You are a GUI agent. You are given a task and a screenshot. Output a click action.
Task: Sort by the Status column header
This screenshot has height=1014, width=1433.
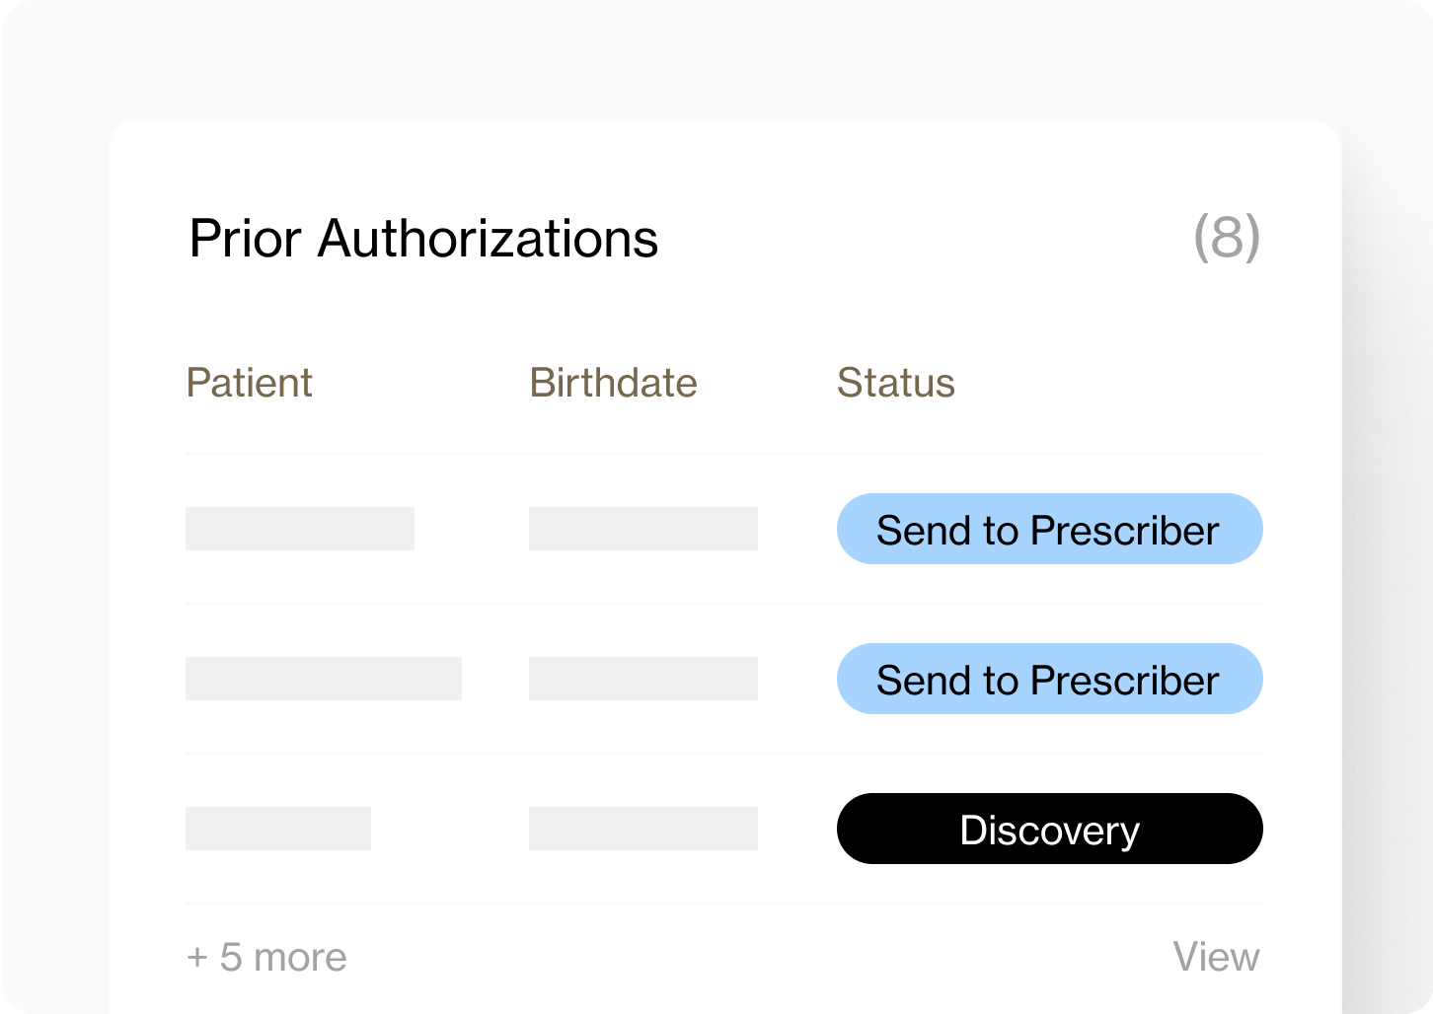(895, 383)
